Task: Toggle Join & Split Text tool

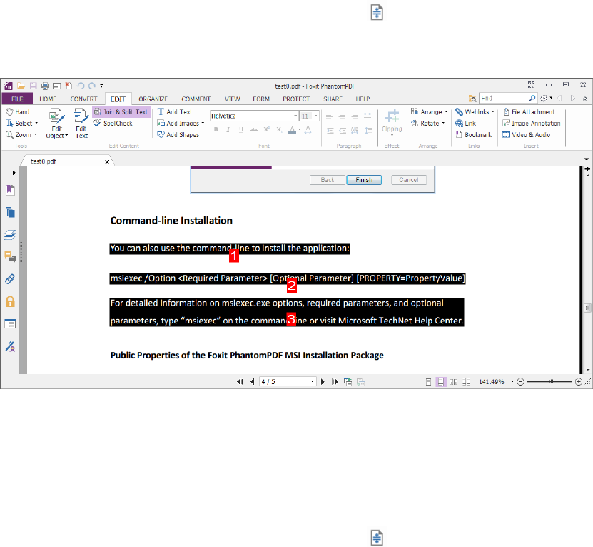Action: coord(121,111)
